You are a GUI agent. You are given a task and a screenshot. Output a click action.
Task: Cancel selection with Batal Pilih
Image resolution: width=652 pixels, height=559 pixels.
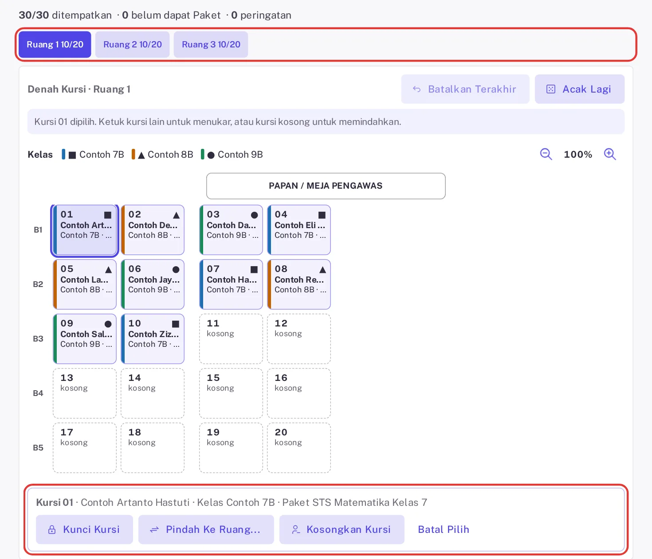click(444, 529)
